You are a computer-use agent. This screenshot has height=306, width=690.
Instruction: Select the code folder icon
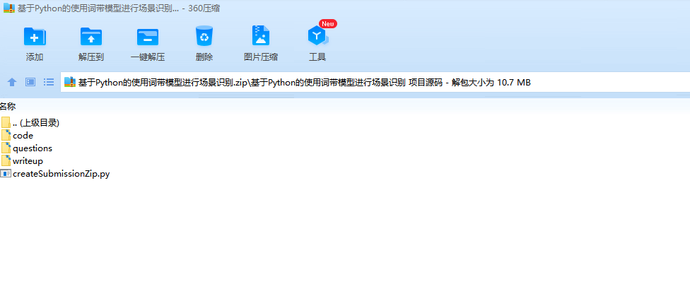[x=6, y=136]
